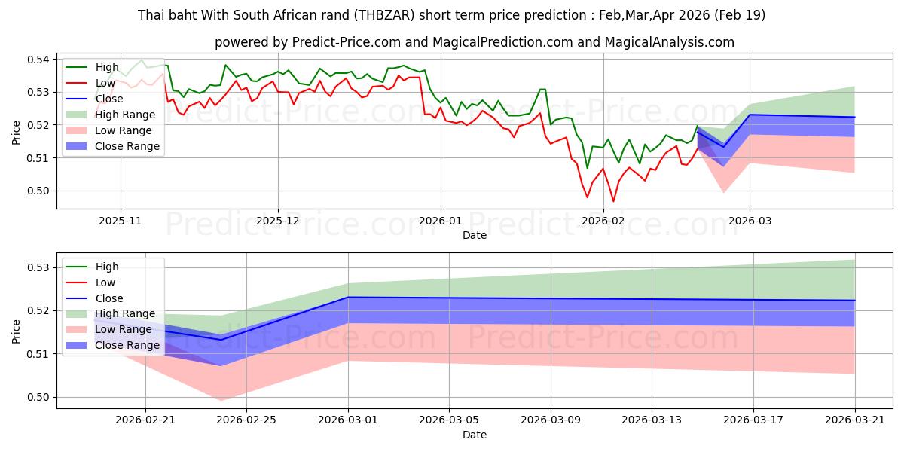Select Low Range swatch in bottom legend
This screenshot has height=452, width=904.
[x=78, y=329]
